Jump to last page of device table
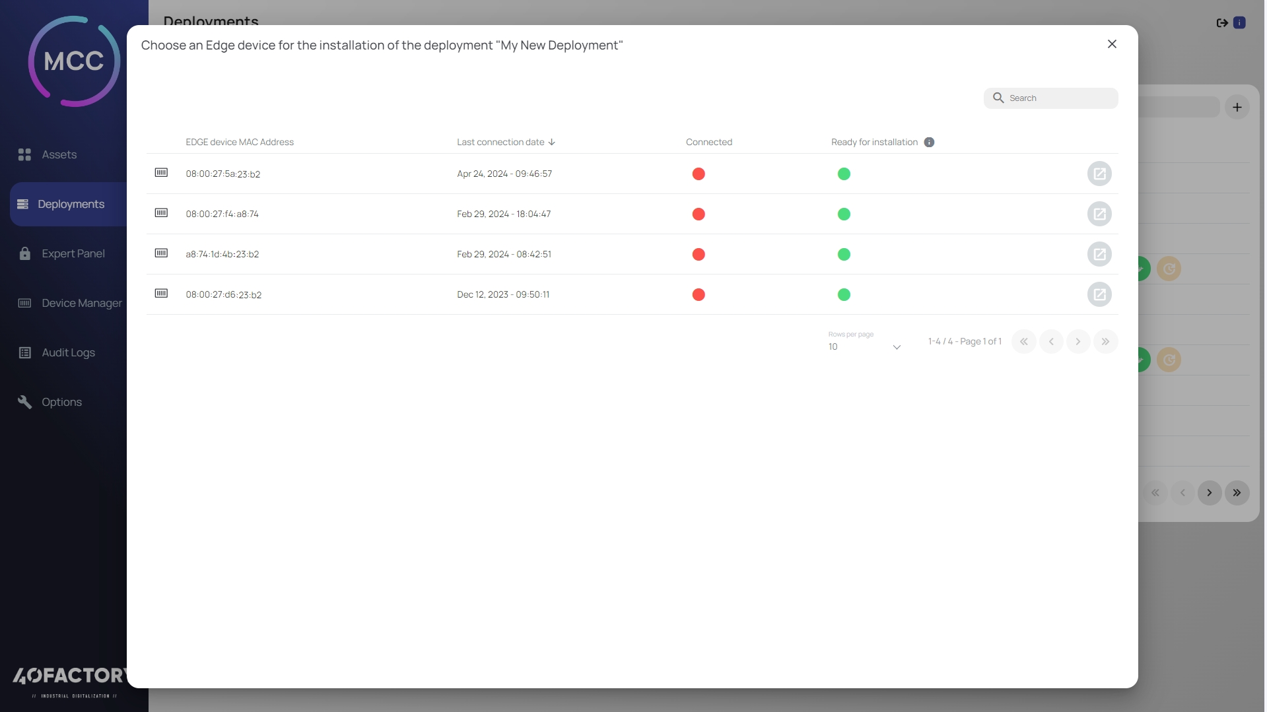 (1105, 342)
